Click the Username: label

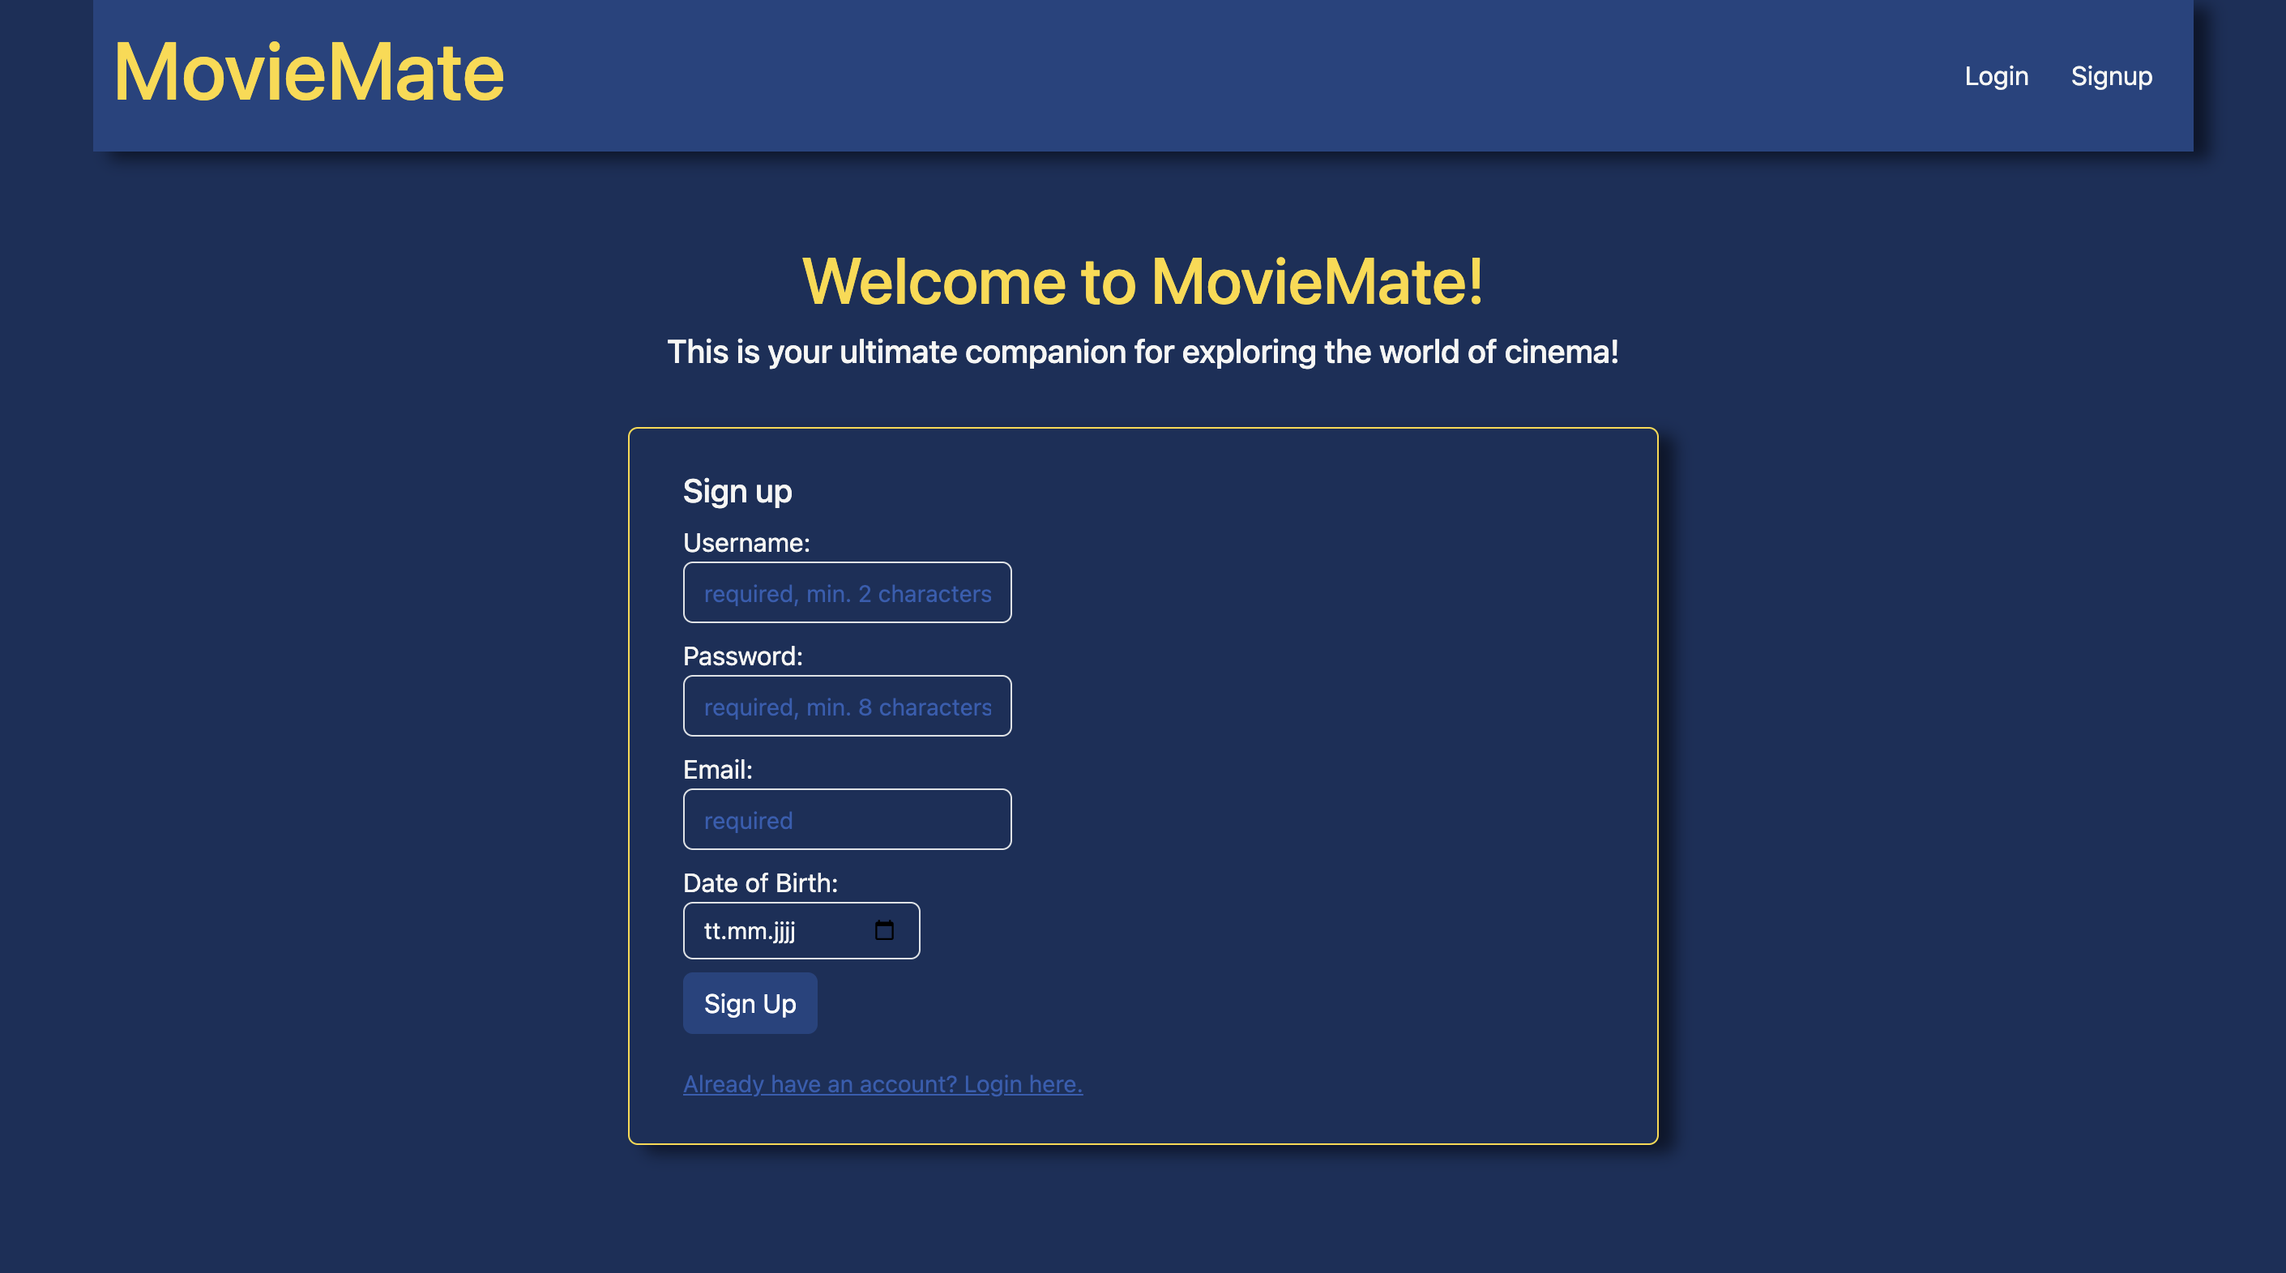pyautogui.click(x=746, y=543)
